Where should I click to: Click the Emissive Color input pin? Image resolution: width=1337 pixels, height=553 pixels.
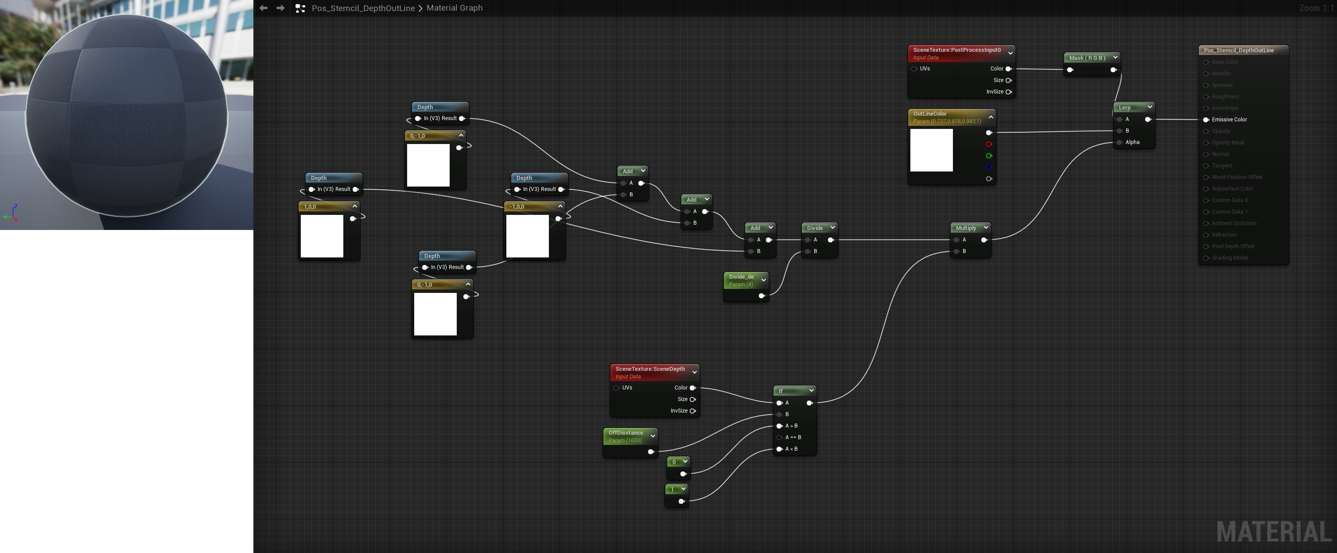[1206, 120]
